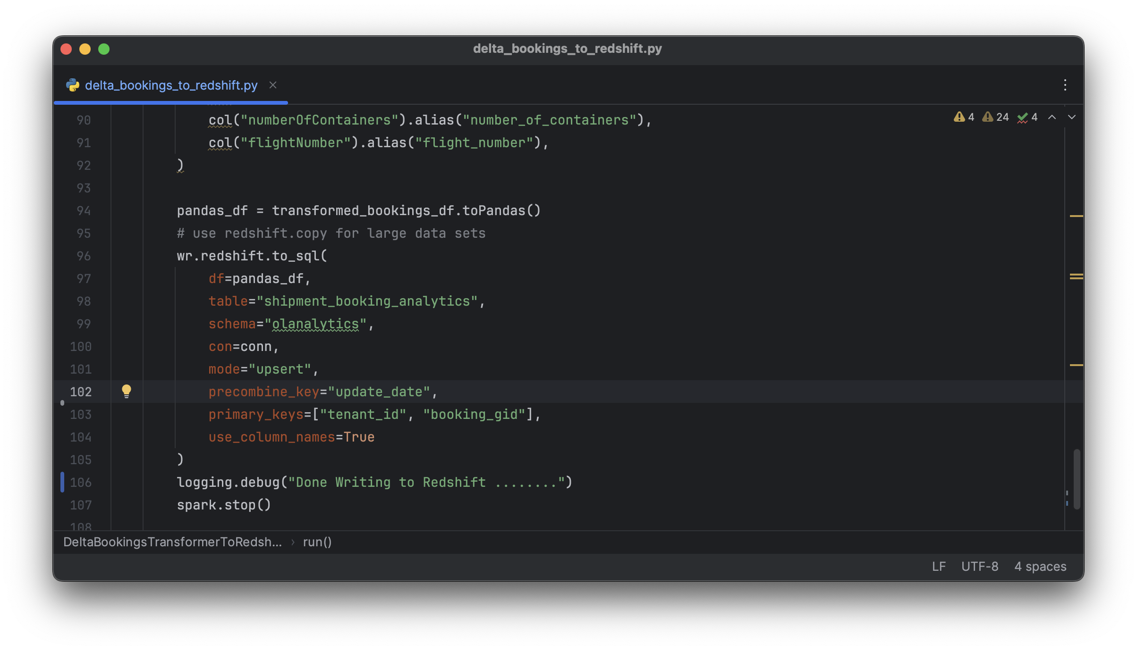Click the typo indicator checkmark showing 4
Screen dimensions: 1137x651
1027,117
